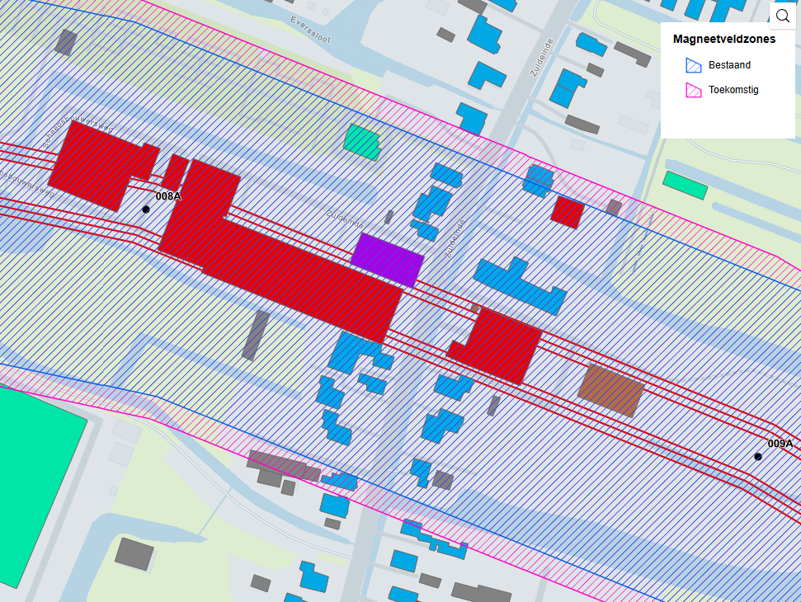The image size is (801, 602).
Task: Click the search magnifier icon
Action: 782,15
